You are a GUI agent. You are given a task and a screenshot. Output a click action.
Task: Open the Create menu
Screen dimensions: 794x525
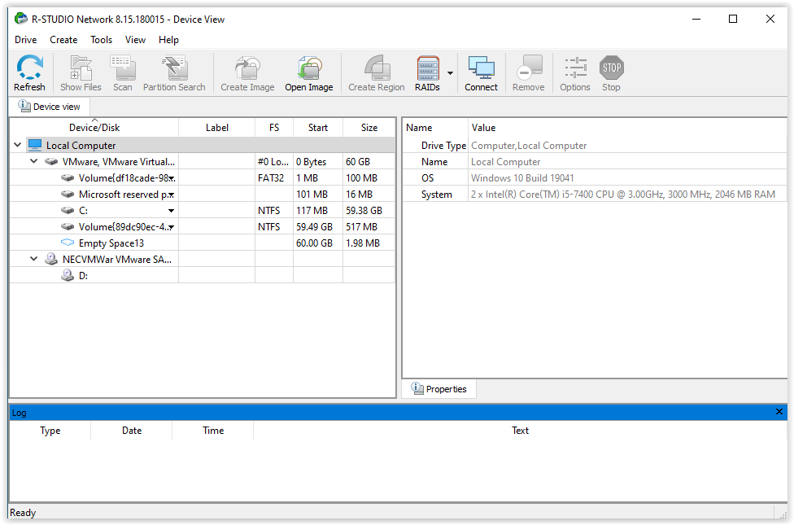click(x=63, y=40)
